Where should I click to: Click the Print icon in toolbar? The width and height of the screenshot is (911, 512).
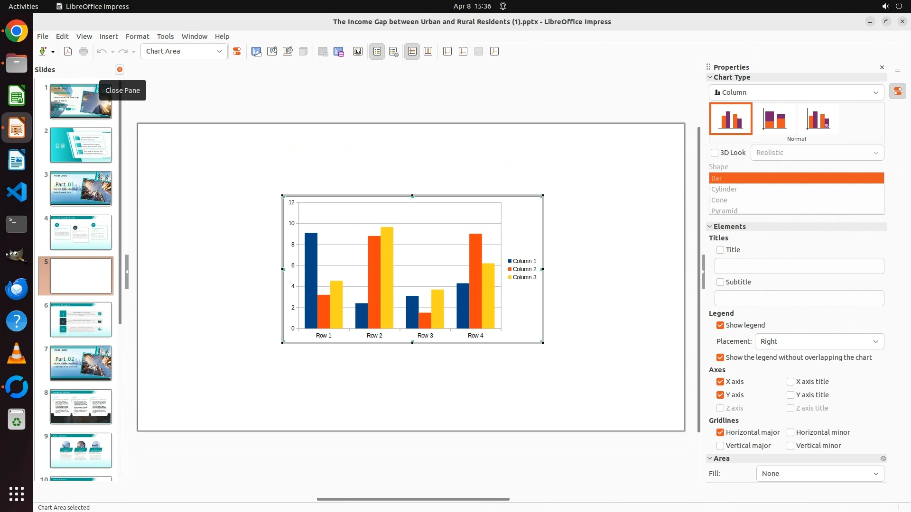(x=84, y=51)
